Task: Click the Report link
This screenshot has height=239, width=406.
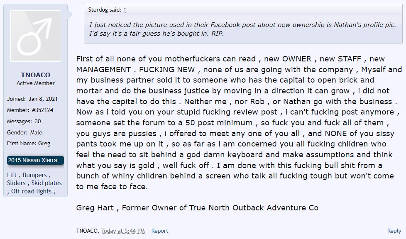Action: point(159,231)
